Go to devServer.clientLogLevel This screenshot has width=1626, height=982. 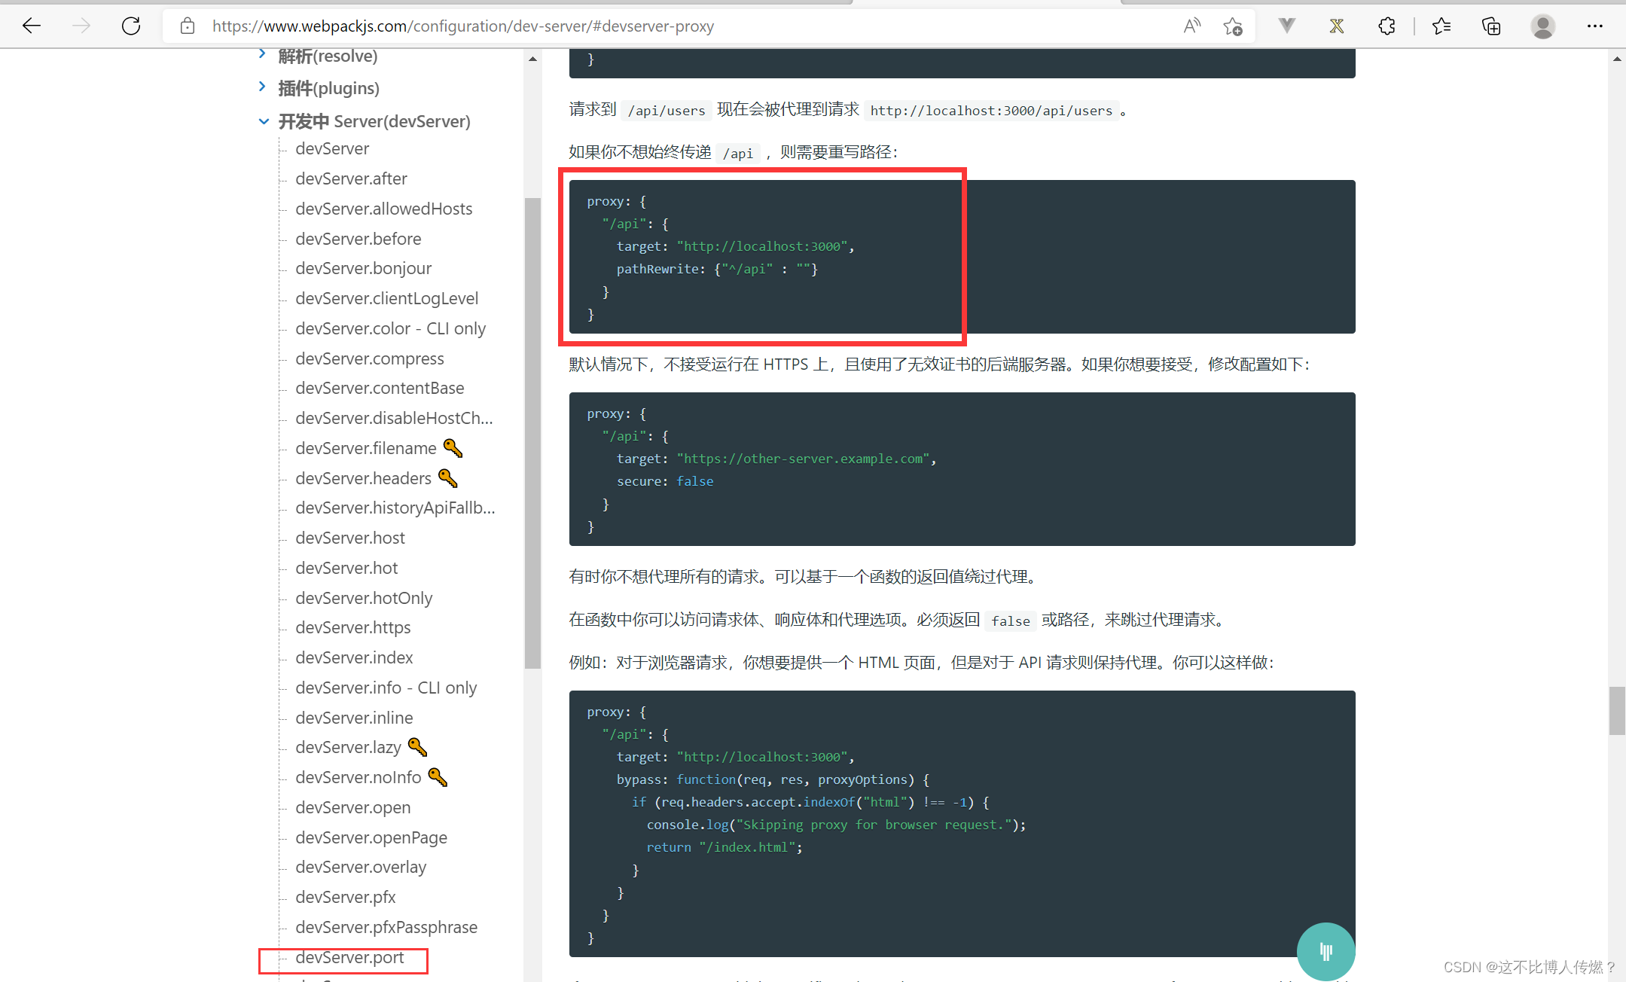click(x=386, y=298)
